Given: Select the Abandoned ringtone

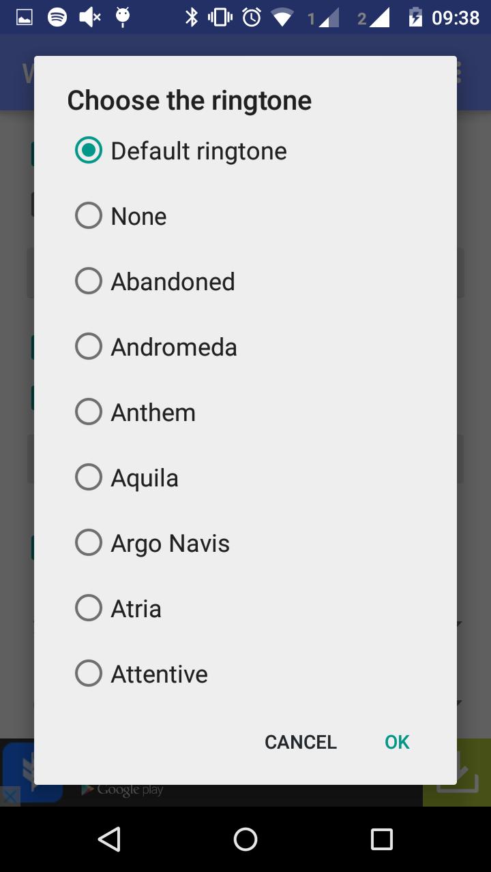Looking at the screenshot, I should click(x=89, y=281).
